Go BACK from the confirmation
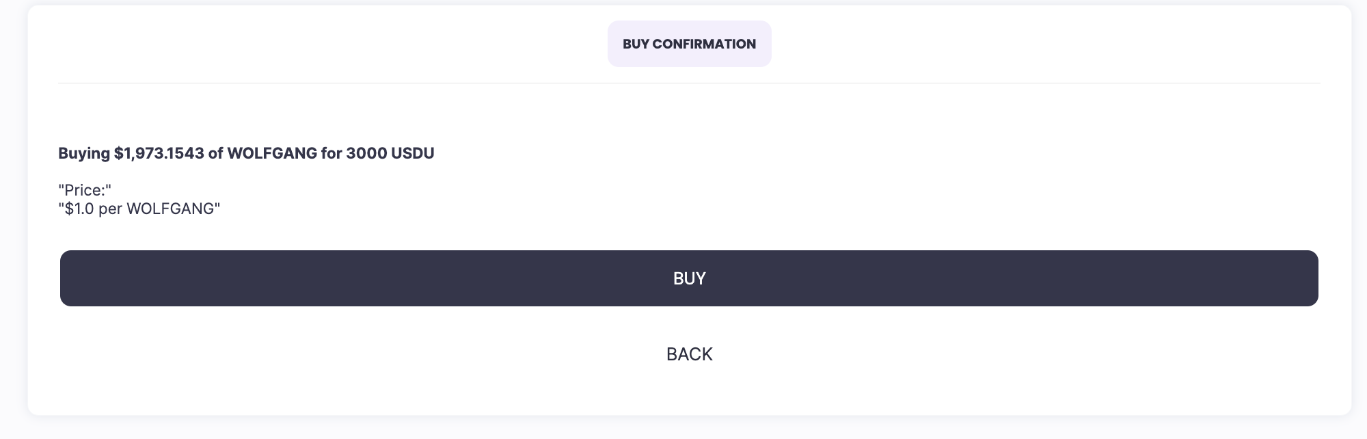Screen dimensions: 1367x439 [x=689, y=354]
